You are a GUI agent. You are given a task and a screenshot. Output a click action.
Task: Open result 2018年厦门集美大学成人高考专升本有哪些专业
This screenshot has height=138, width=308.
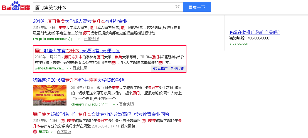80,21
